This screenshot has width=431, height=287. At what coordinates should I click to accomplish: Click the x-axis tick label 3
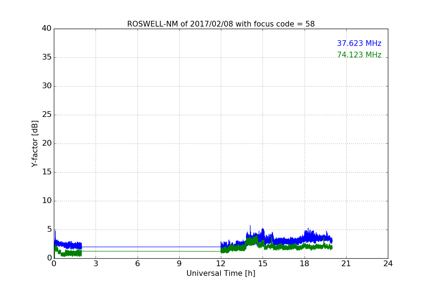[96, 263]
